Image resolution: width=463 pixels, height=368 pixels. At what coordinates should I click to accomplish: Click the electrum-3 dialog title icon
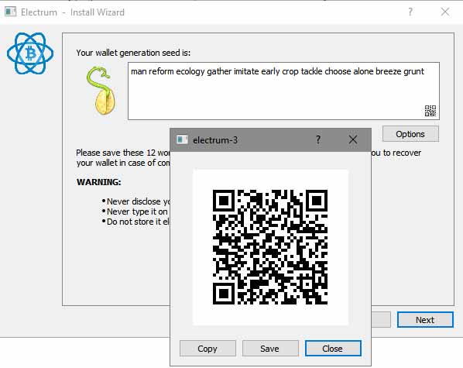pos(182,139)
